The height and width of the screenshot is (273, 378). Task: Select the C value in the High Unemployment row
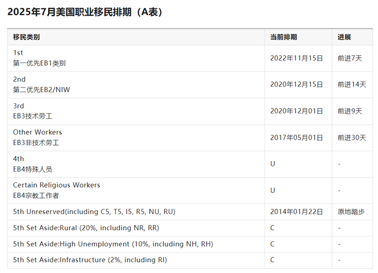tap(272, 244)
